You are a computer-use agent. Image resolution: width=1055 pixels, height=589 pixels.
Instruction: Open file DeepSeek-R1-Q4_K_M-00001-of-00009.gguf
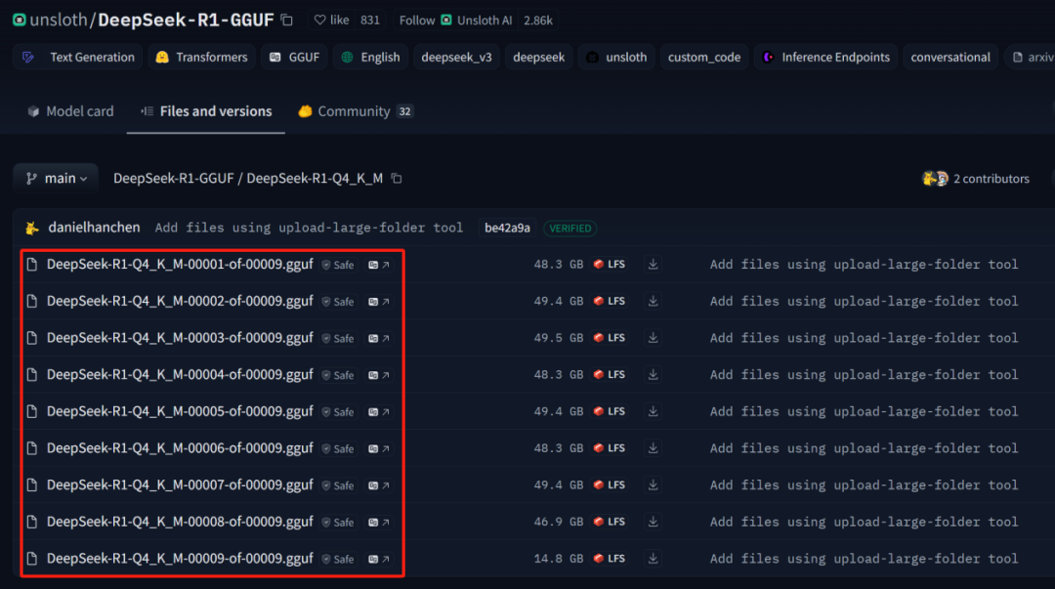180,265
